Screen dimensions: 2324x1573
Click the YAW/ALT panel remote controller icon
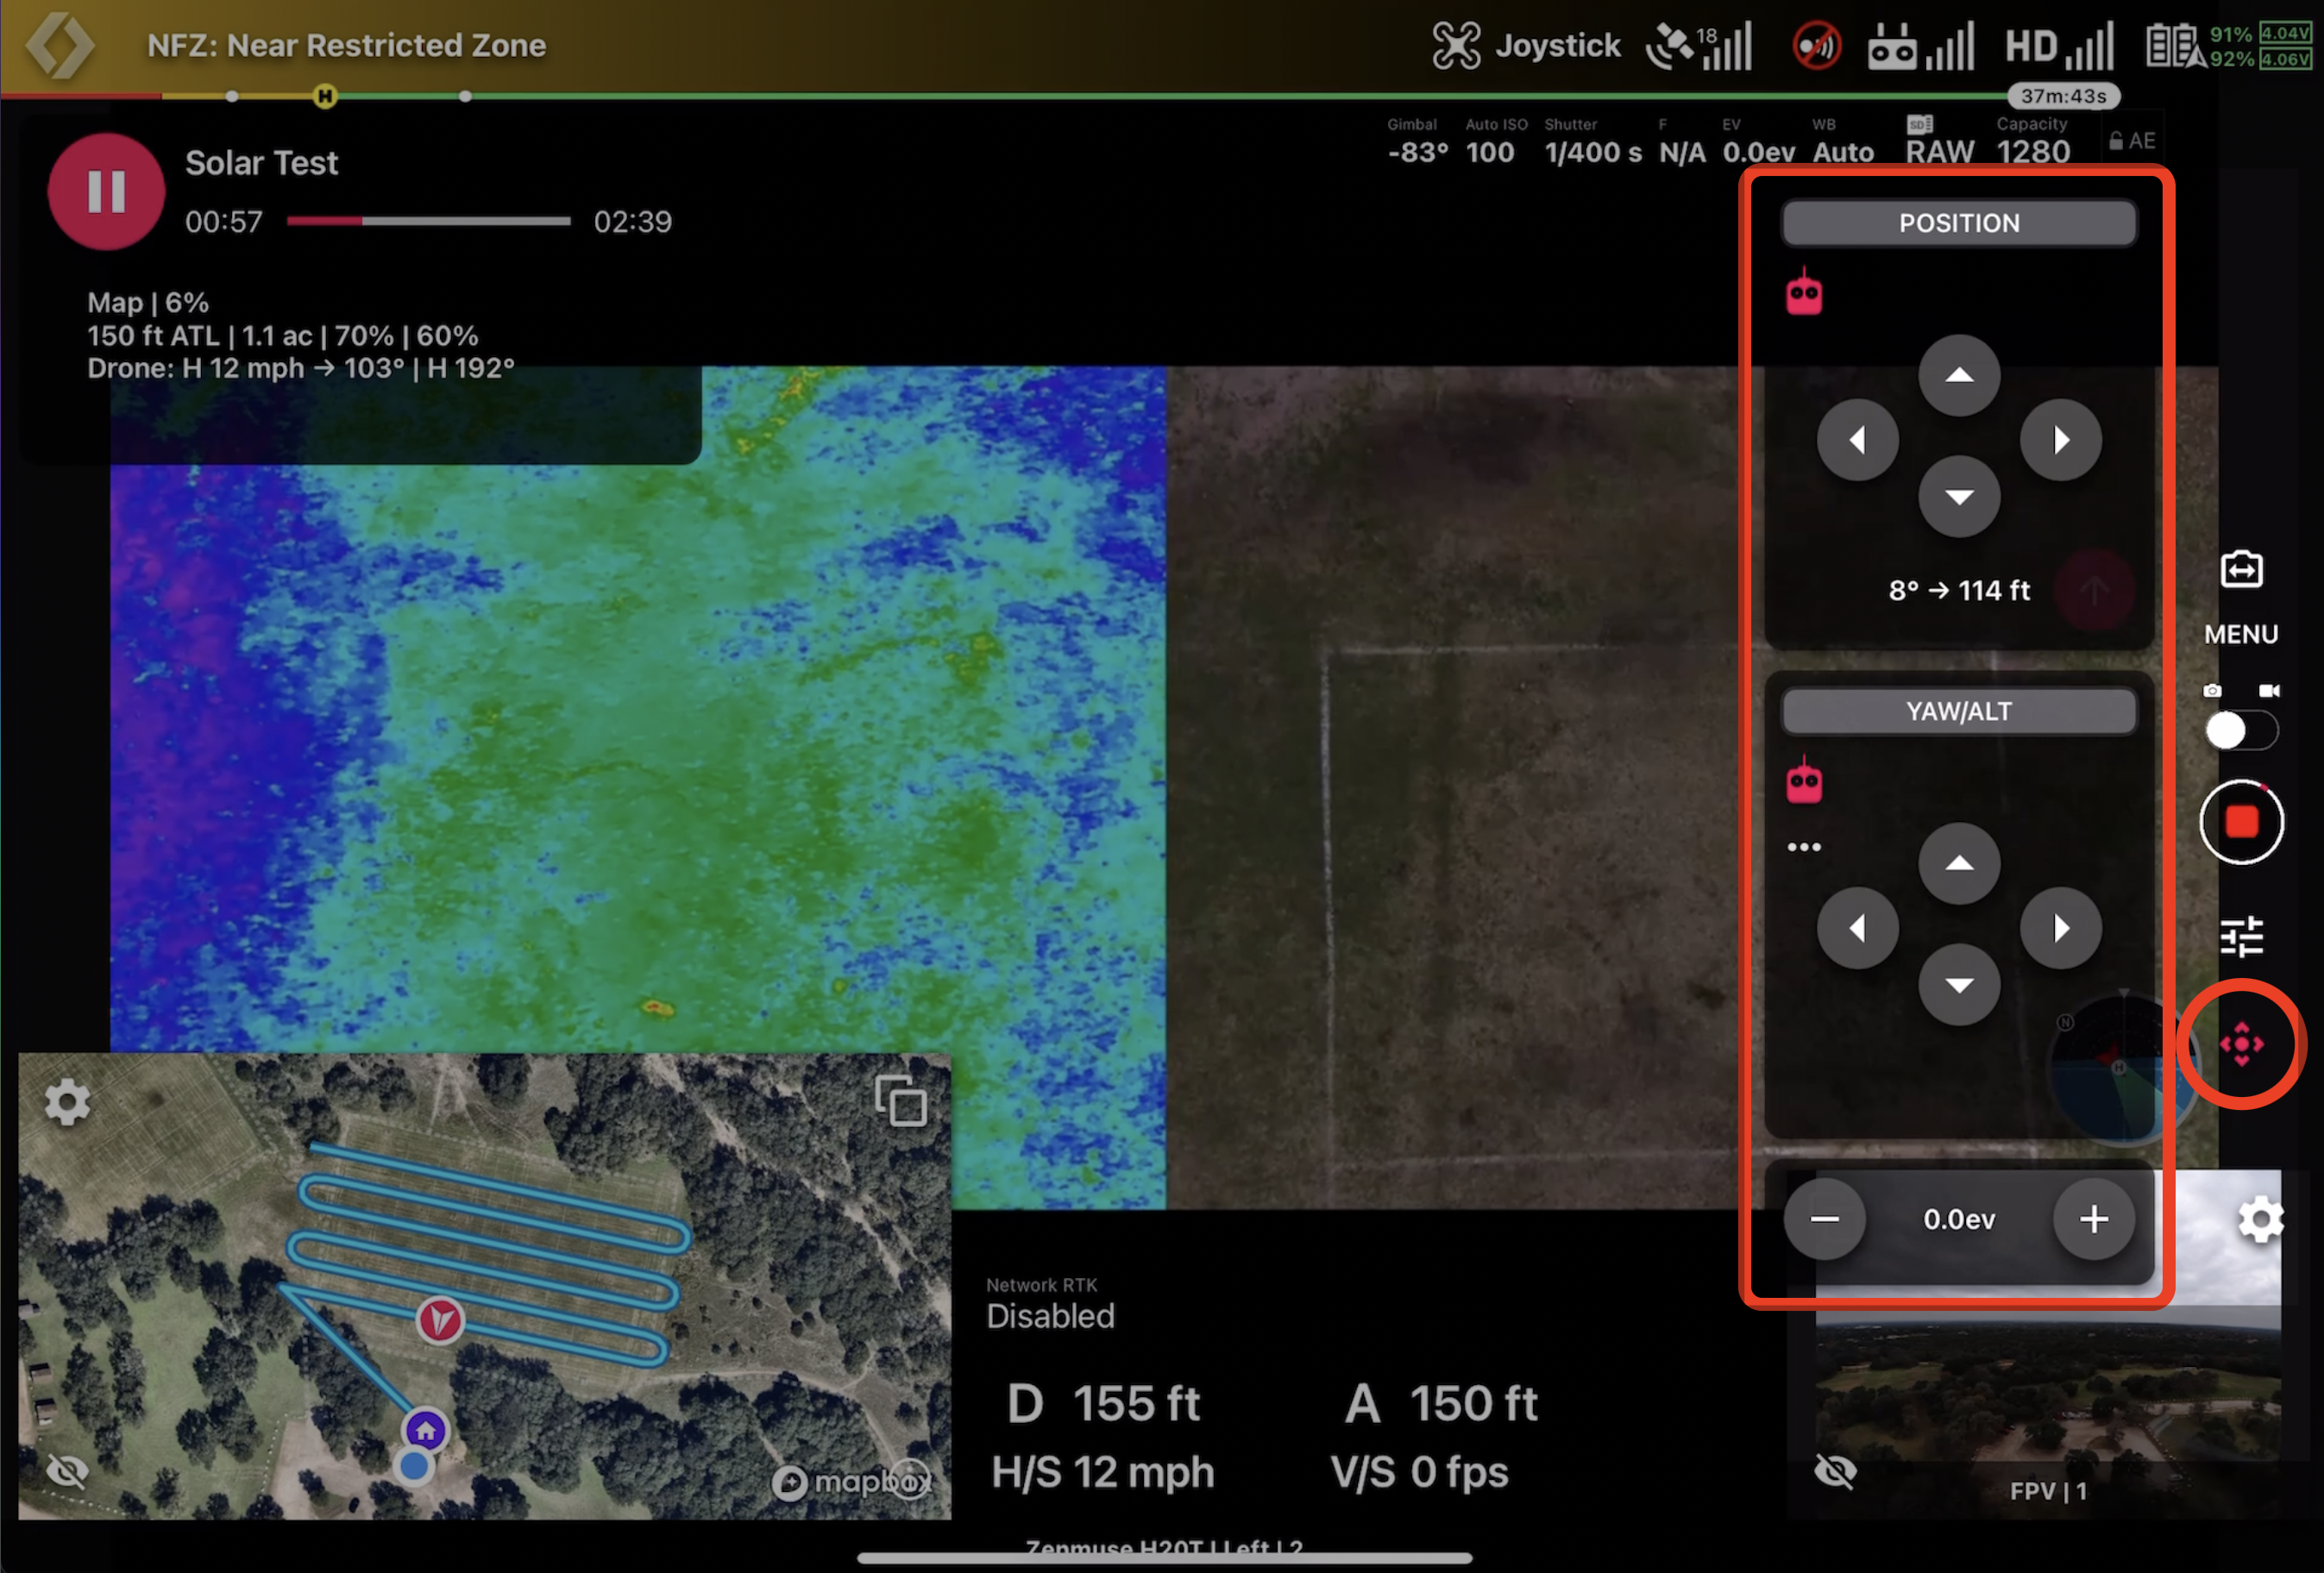coord(1804,780)
